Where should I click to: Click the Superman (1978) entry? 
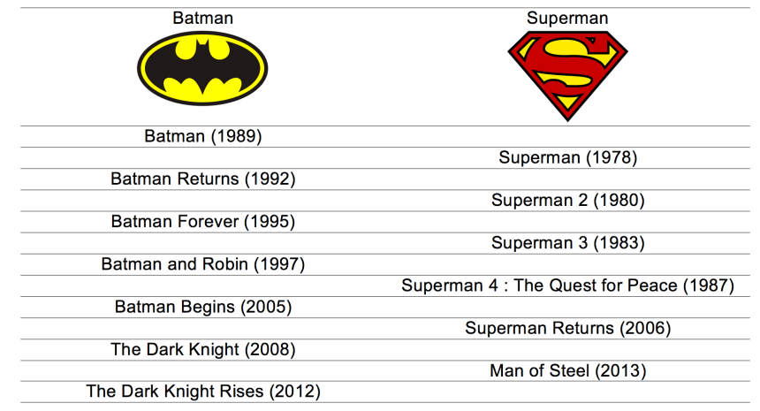coord(567,157)
